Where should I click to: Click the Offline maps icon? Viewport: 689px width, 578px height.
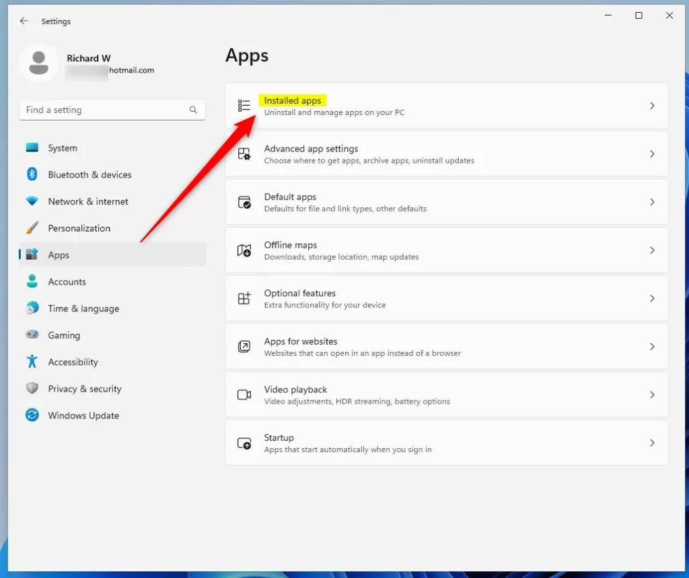click(244, 250)
